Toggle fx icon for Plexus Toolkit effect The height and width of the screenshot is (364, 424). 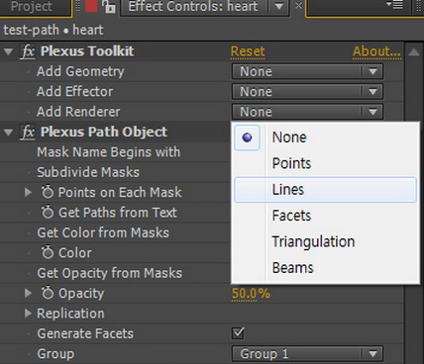tap(28, 51)
